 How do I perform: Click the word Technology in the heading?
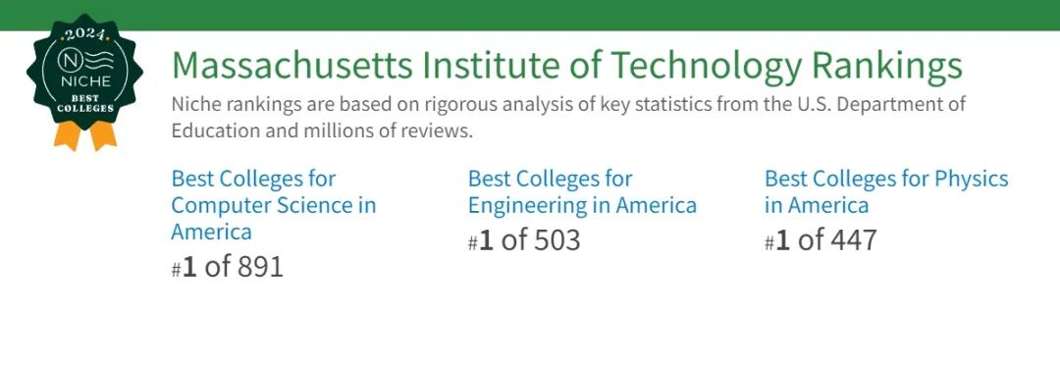point(707,66)
